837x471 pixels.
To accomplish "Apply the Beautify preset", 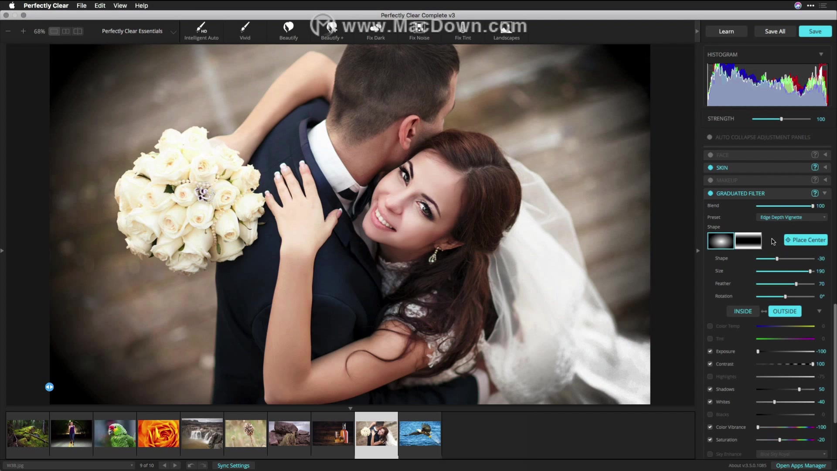I will tap(288, 31).
